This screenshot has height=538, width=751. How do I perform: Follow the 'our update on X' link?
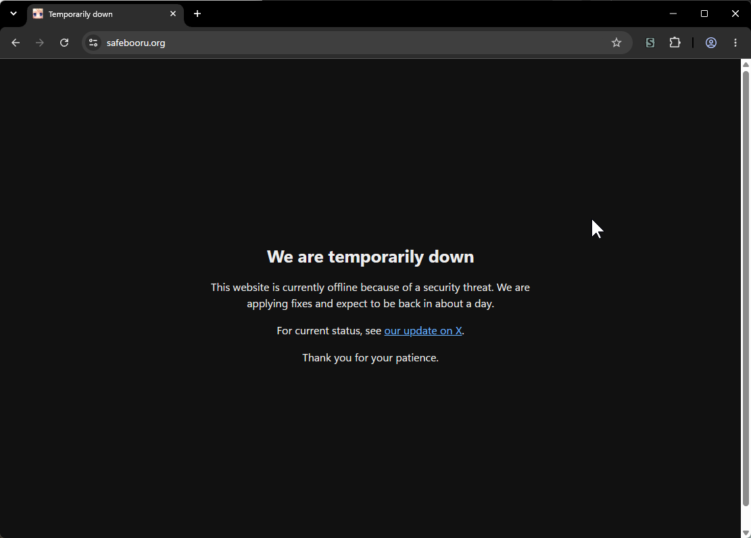[423, 331]
